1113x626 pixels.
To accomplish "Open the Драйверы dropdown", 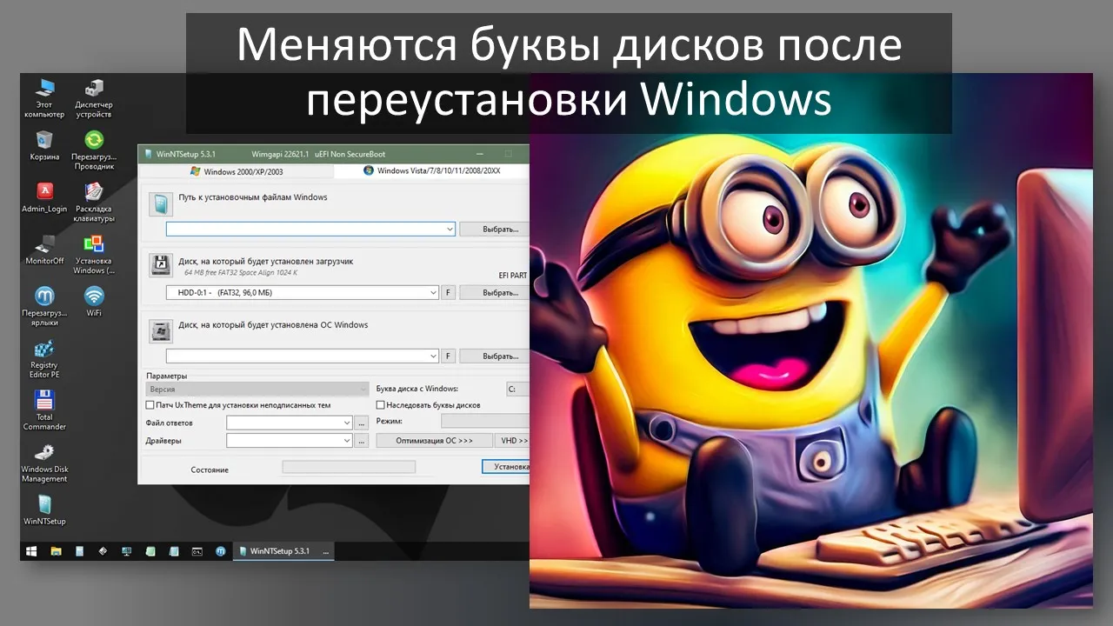I will 347,441.
